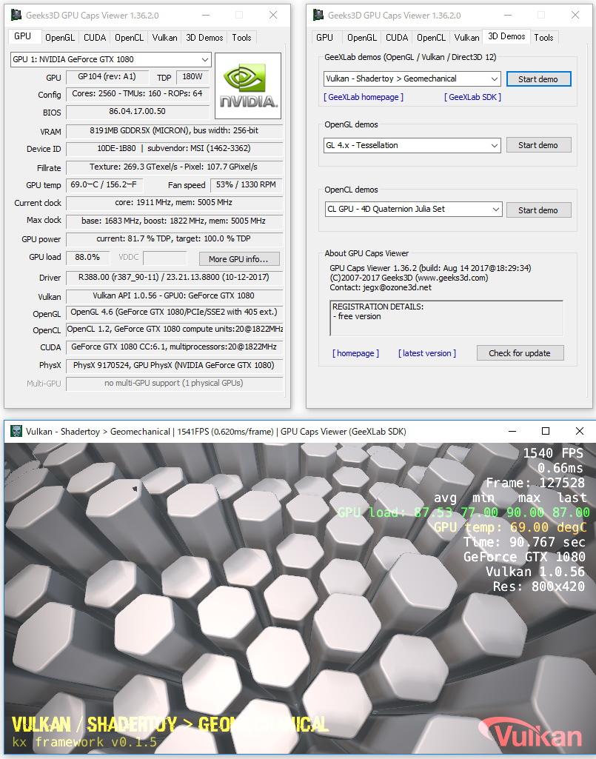Select CUDA tab in right window
This screenshot has width=596, height=759.
click(x=397, y=38)
